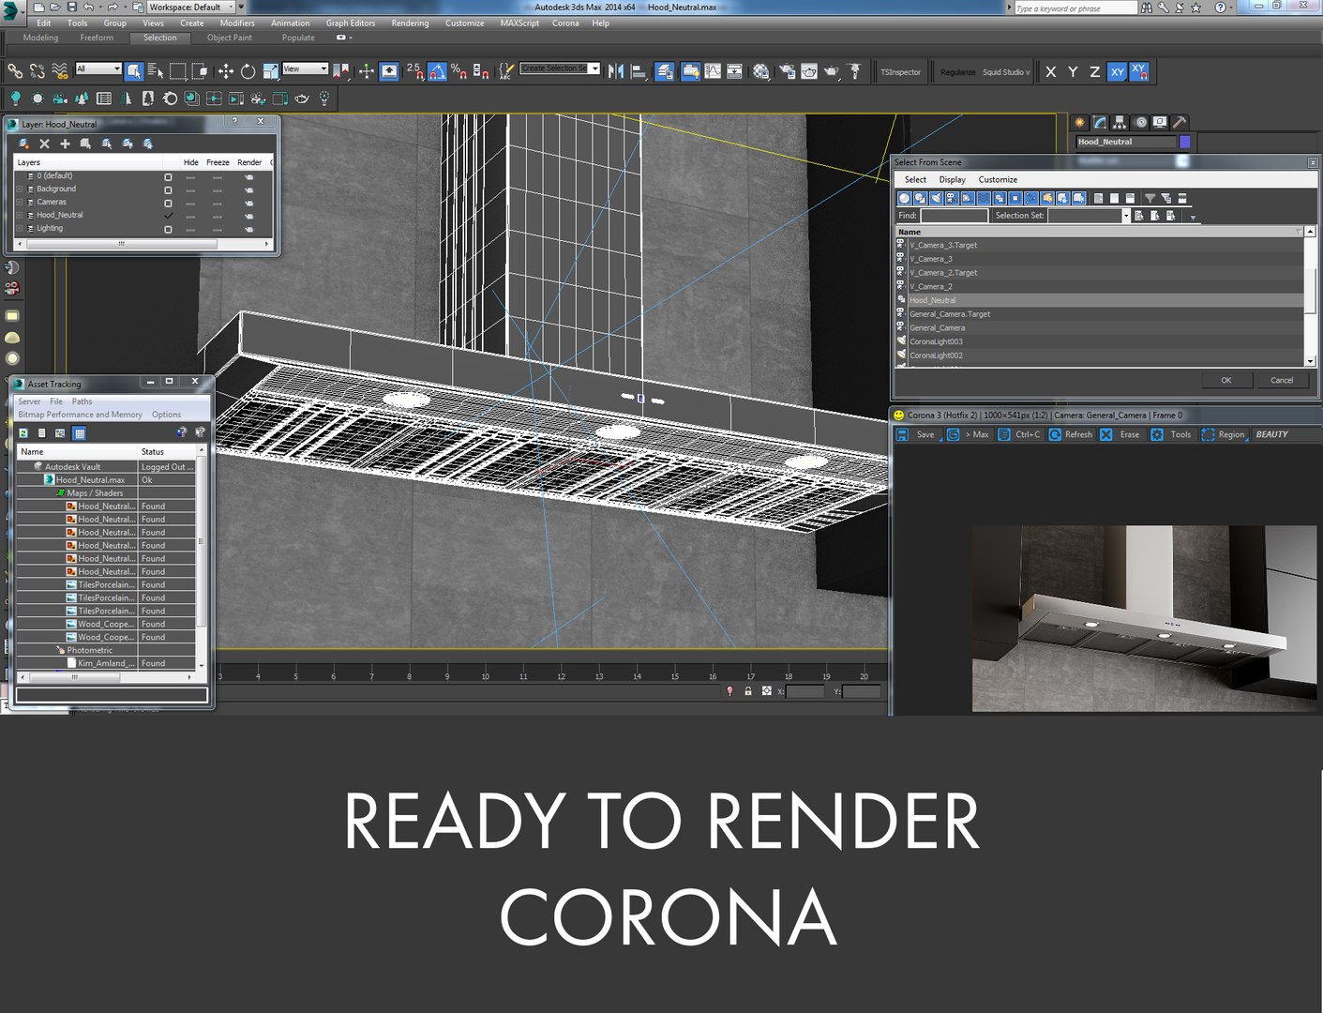Set Lighting layer as current via checkbox
The height and width of the screenshot is (1013, 1323).
click(x=168, y=229)
